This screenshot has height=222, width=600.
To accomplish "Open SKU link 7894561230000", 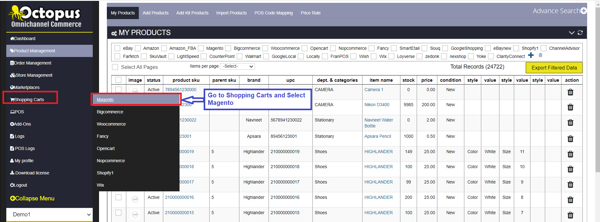I will [181, 90].
